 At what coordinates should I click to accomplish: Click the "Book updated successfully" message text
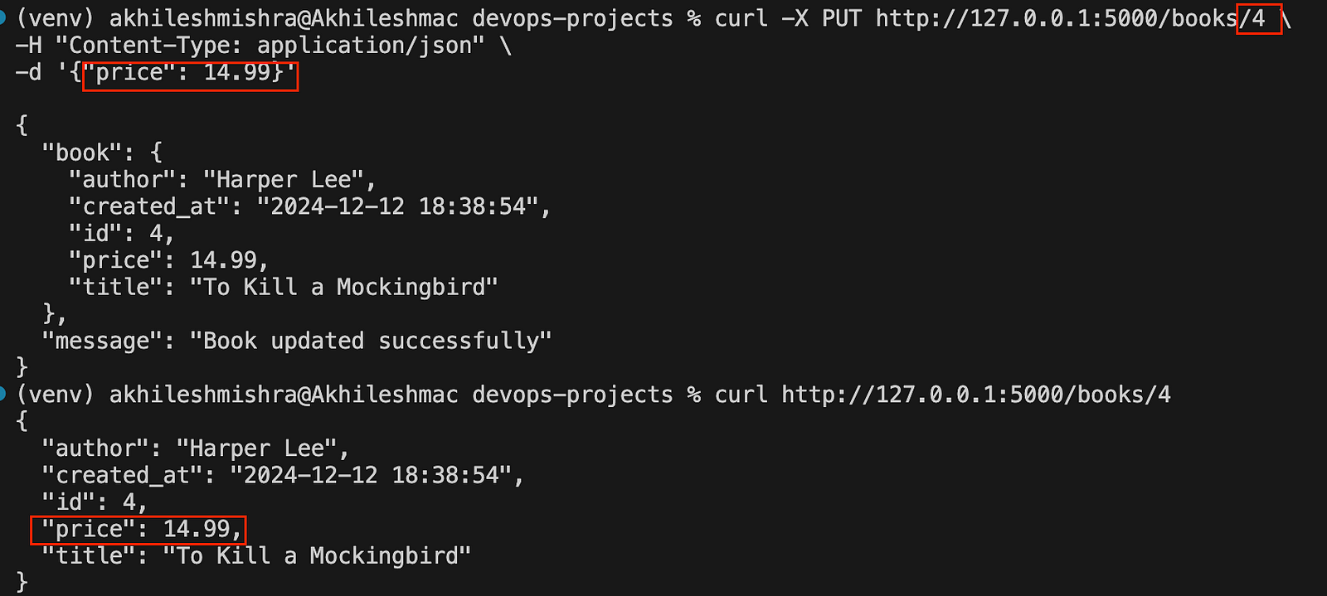pyautogui.click(x=370, y=341)
